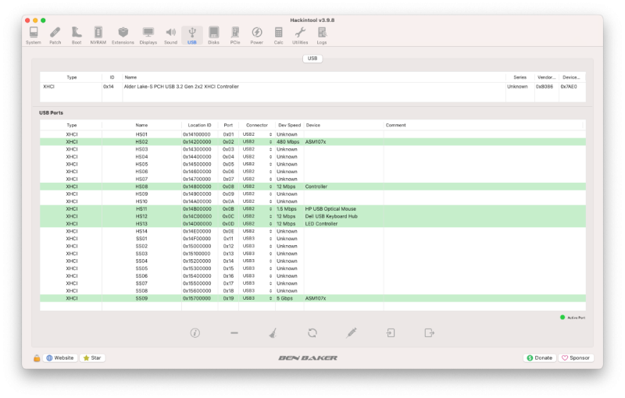Select the SS07 port name

tap(141, 283)
